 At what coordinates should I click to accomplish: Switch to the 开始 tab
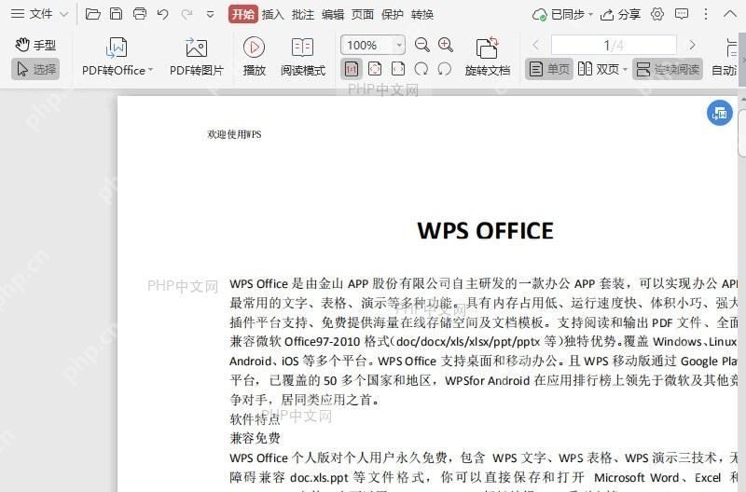coord(243,14)
